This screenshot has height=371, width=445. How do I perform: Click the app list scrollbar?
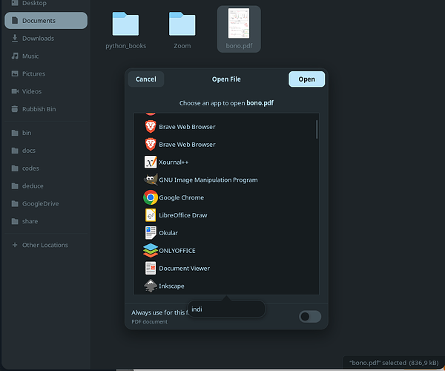click(317, 129)
